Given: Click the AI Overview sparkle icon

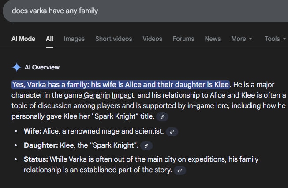Looking at the screenshot, I should tap(17, 67).
